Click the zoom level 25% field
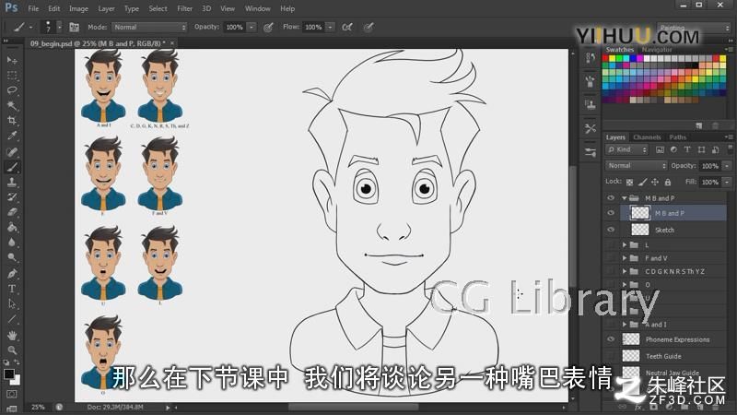Image resolution: width=737 pixels, height=415 pixels. click(39, 407)
